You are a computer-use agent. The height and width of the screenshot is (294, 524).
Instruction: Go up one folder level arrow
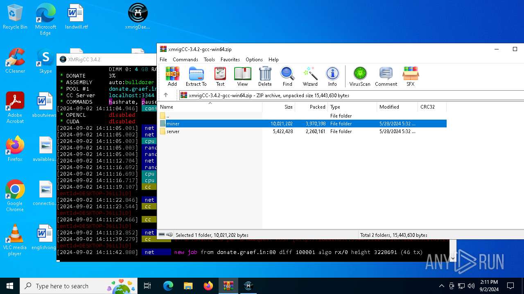coord(166,95)
